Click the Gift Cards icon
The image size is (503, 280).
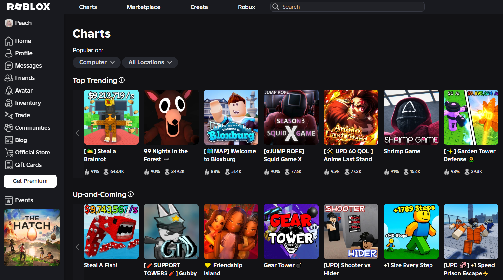tap(9, 165)
